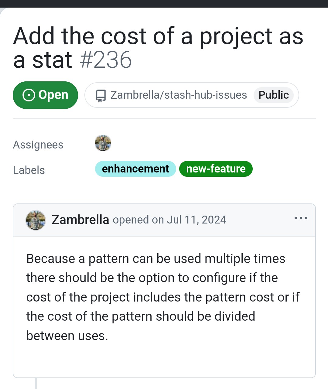
Task: Click the 'opened on' text in comment header
Action: tap(138, 220)
